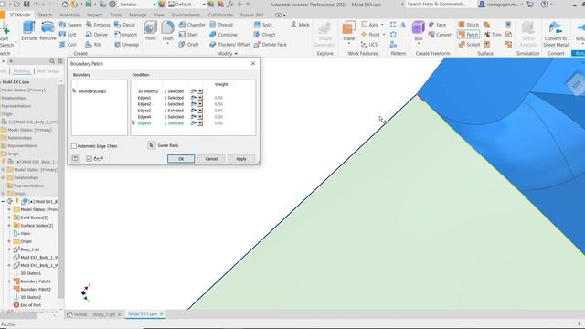The height and width of the screenshot is (329, 585).
Task: Switch to Body_1.ipt document tab
Action: [103, 314]
